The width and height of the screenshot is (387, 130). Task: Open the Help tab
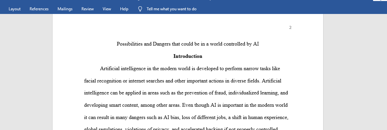tap(124, 9)
